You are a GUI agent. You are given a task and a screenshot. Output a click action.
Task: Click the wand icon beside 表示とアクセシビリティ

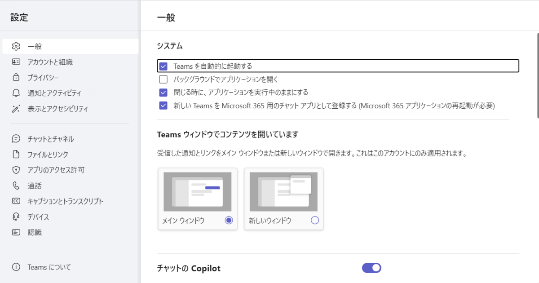[x=16, y=109]
